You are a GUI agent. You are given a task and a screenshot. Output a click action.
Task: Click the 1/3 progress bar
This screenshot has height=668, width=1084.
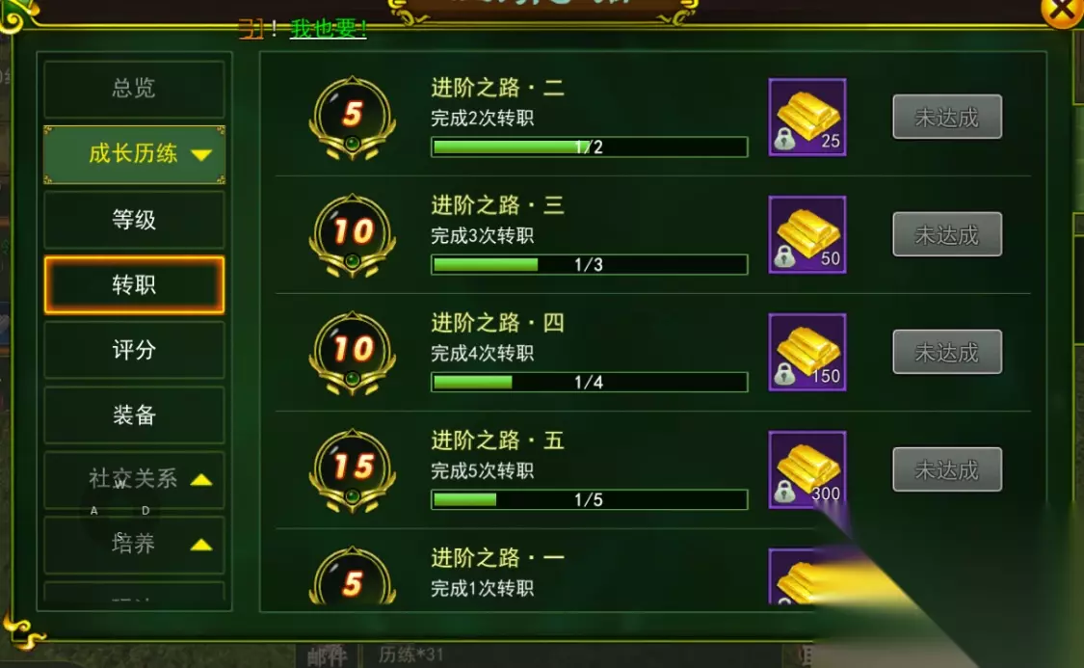589,264
